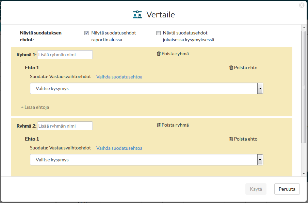Open Valitse kysymys dropdown in Ryhmä 2
Viewport: 308px width, 203px height.
pos(146,160)
